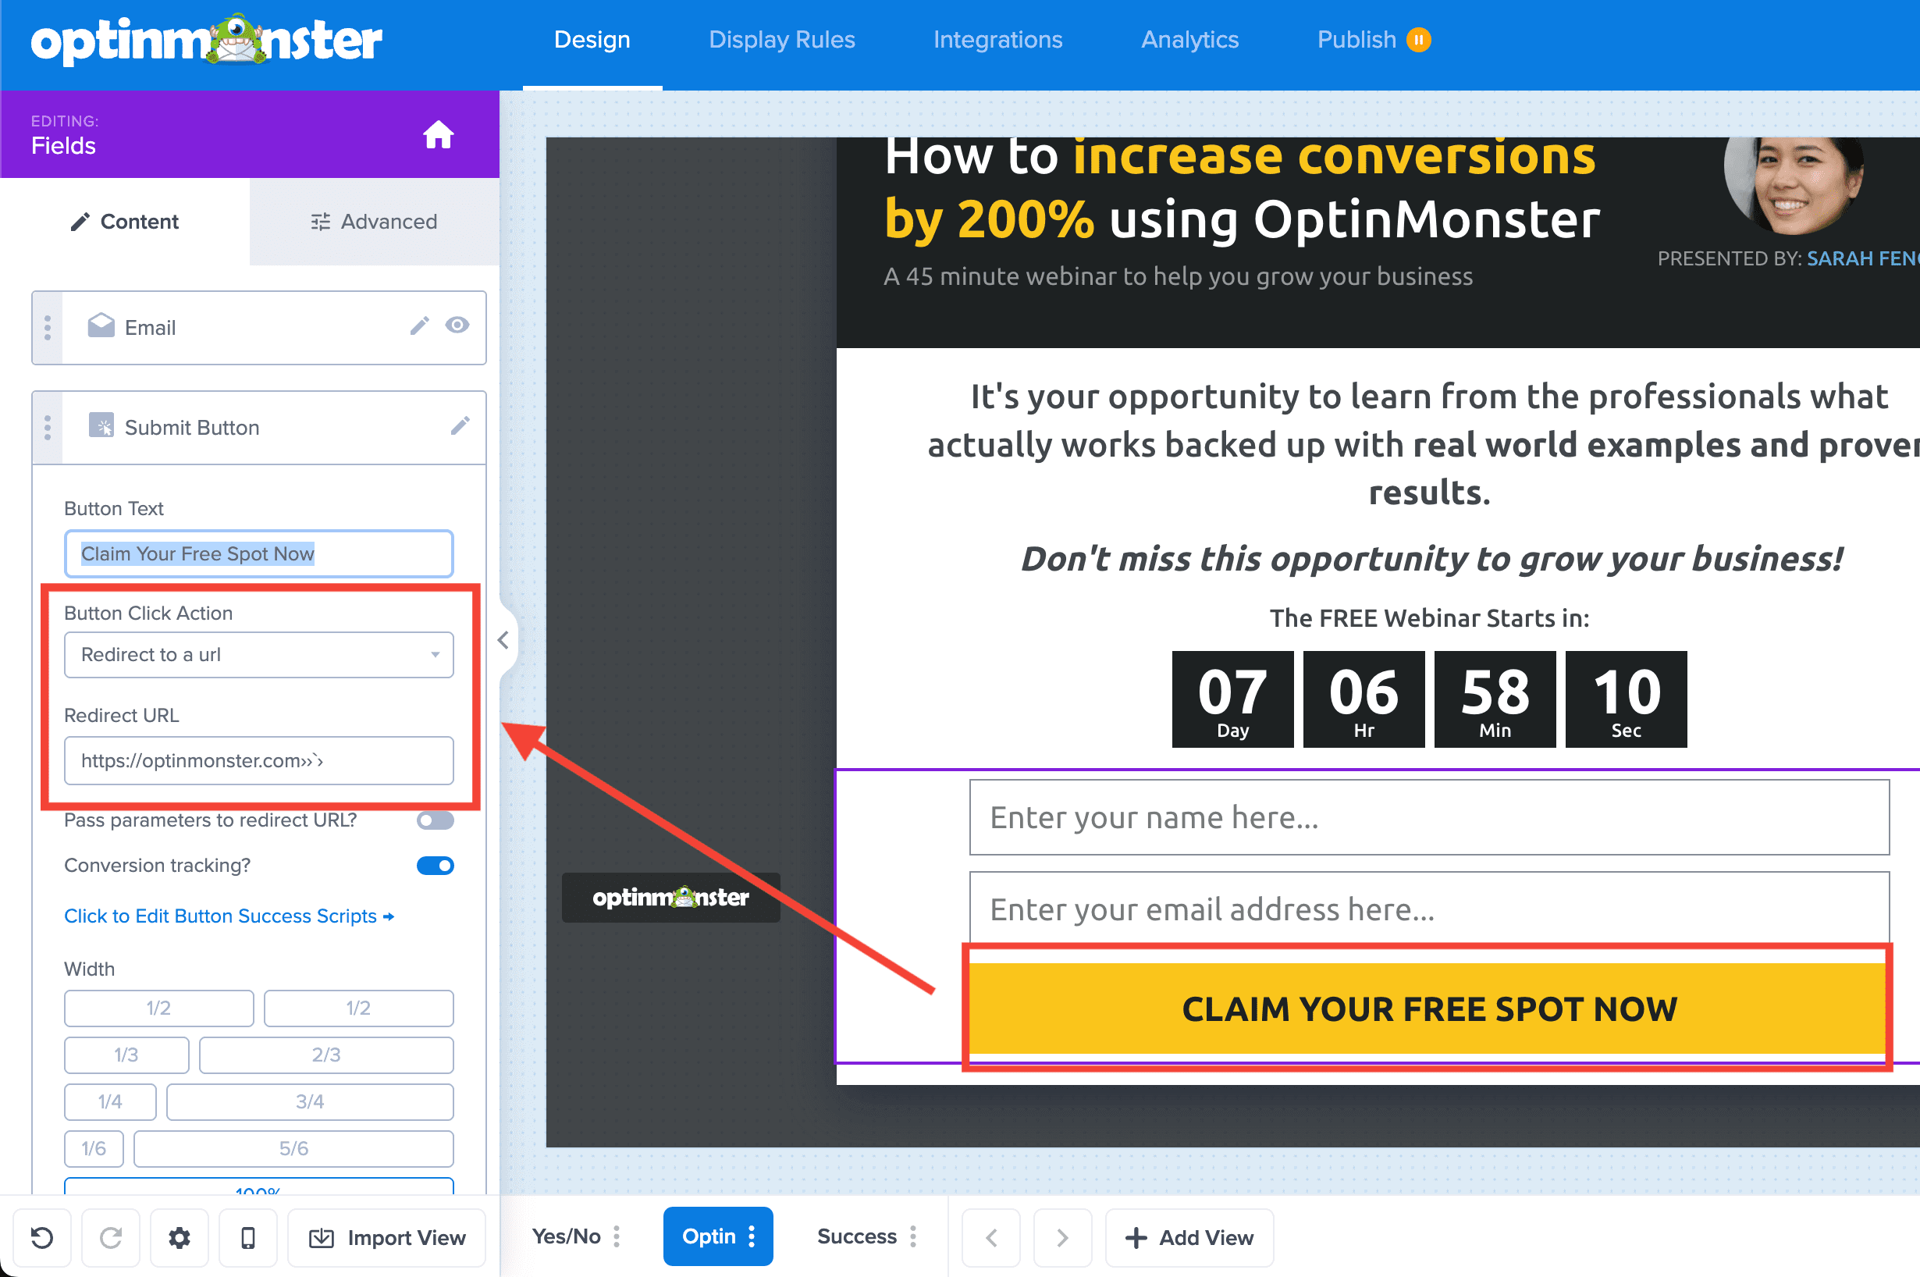The width and height of the screenshot is (1920, 1277).
Task: Open the Design tab
Action: (x=592, y=40)
